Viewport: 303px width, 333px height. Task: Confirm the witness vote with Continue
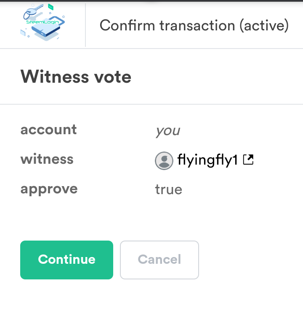[x=66, y=260]
